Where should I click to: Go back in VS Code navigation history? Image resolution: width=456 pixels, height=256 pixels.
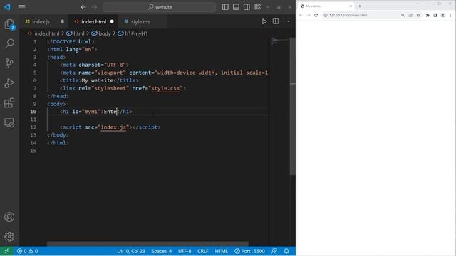click(x=83, y=7)
